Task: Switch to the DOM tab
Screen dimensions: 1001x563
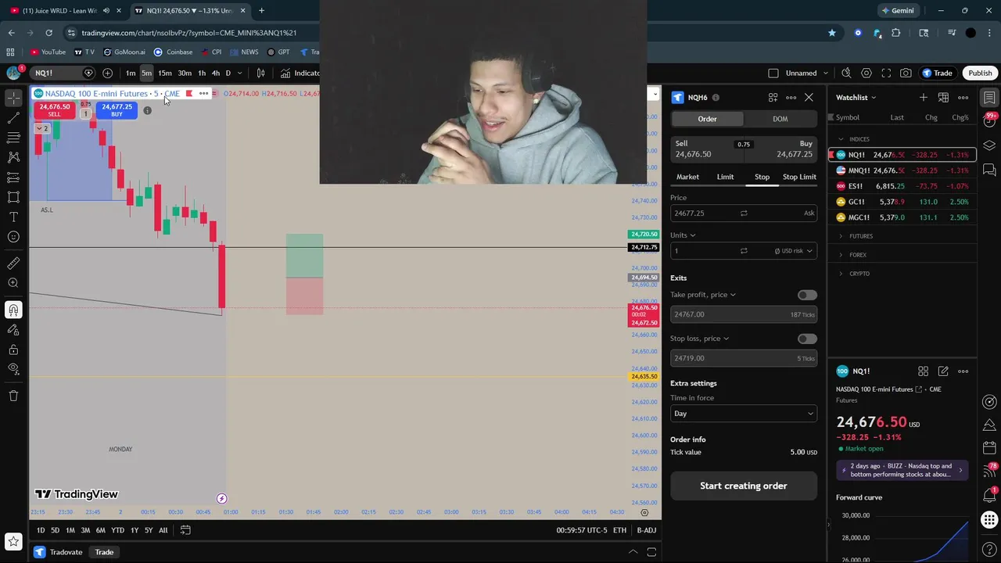Action: coord(780,119)
